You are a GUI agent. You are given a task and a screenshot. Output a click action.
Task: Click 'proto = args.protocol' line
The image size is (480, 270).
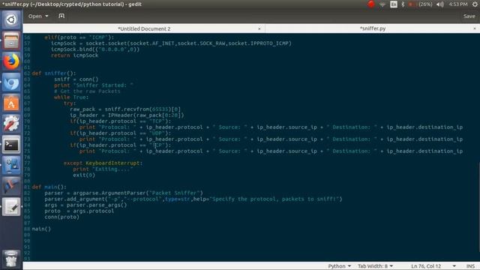79,211
